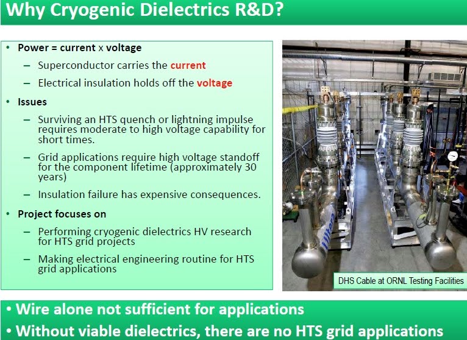Image resolution: width=467 pixels, height=340 pixels.
Task: Click 'Performing cryogenic dielectrics HV research' line
Action: (144, 232)
